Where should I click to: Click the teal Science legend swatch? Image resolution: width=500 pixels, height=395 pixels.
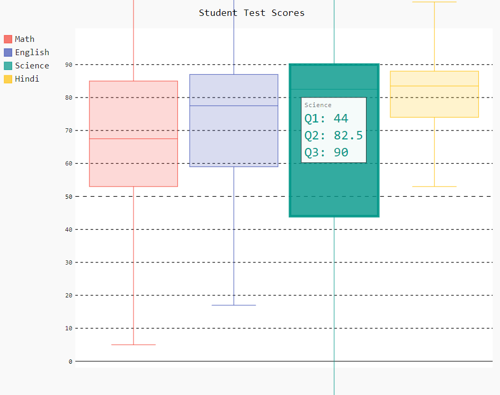tap(8, 66)
